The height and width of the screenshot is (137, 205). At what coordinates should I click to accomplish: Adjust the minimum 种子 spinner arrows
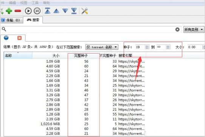[147, 47]
